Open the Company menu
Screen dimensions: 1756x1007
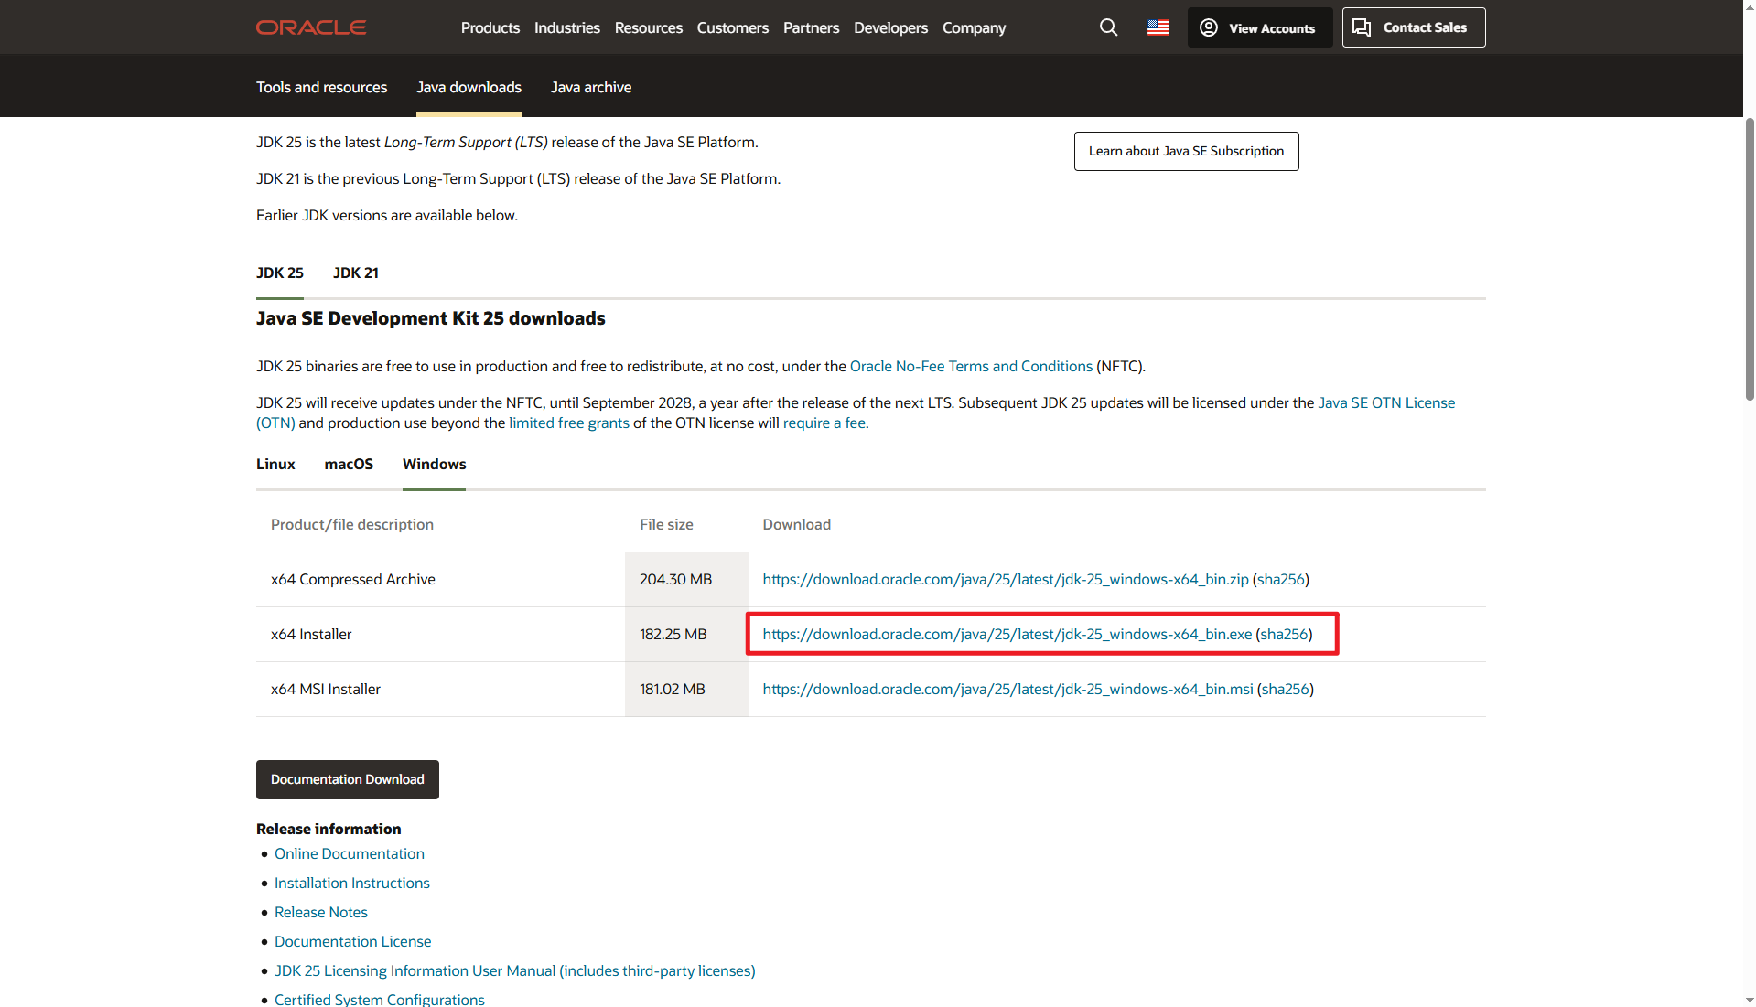point(974,27)
